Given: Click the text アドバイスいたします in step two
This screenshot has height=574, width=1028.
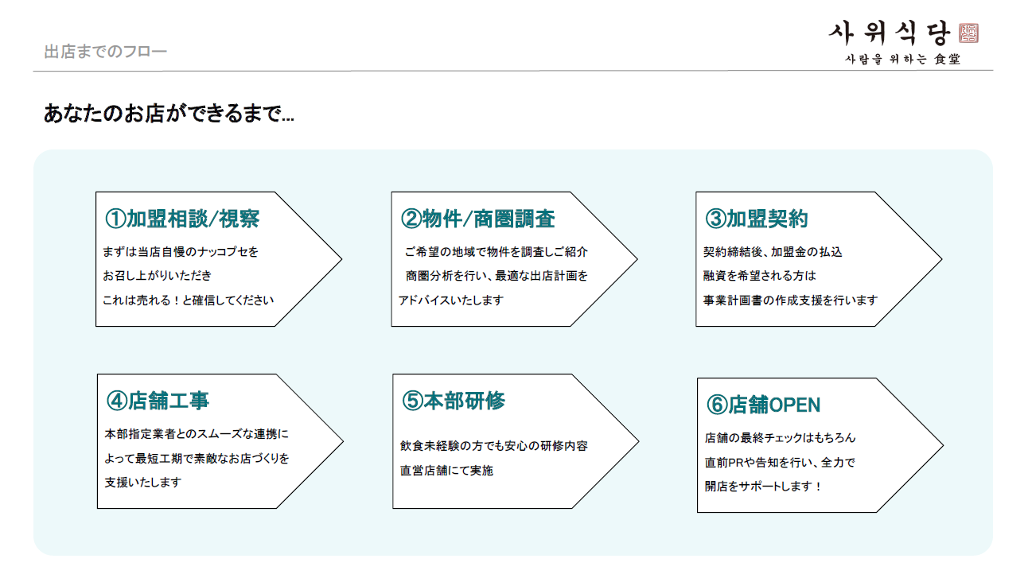Looking at the screenshot, I should (x=451, y=301).
